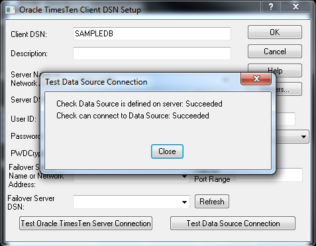The image size is (316, 246).
Task: Close the Oracle TimesTen Client DSN Setup window
Action: coord(295,7)
